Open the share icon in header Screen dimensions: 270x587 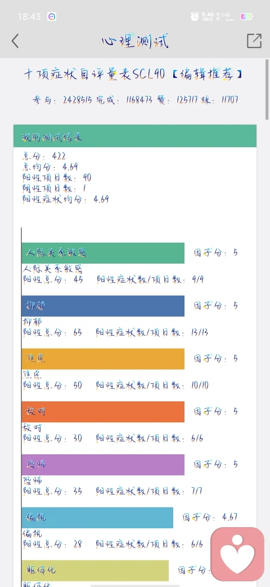point(254,41)
